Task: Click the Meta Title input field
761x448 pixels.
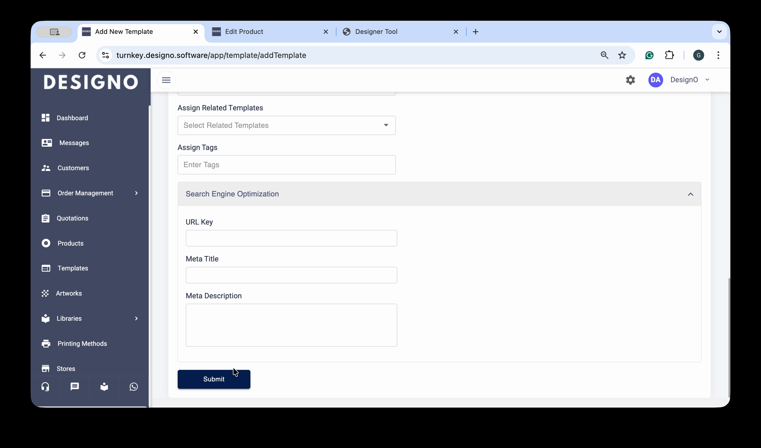Action: click(x=291, y=275)
